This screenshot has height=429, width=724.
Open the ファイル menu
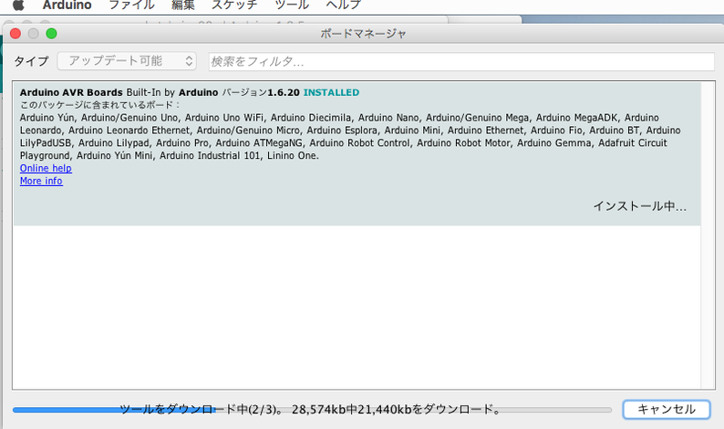tap(131, 5)
